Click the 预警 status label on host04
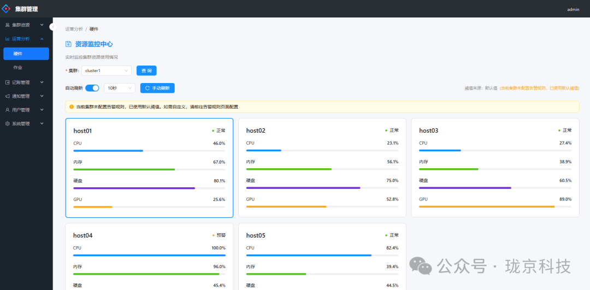This screenshot has height=290, width=590. 221,235
